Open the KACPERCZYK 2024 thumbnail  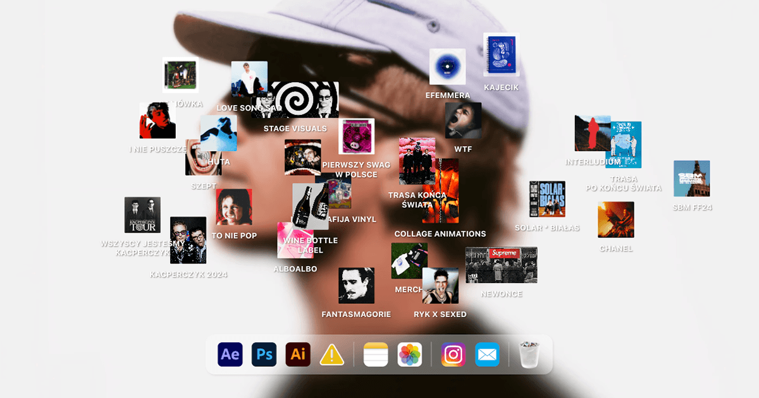pyautogui.click(x=188, y=241)
